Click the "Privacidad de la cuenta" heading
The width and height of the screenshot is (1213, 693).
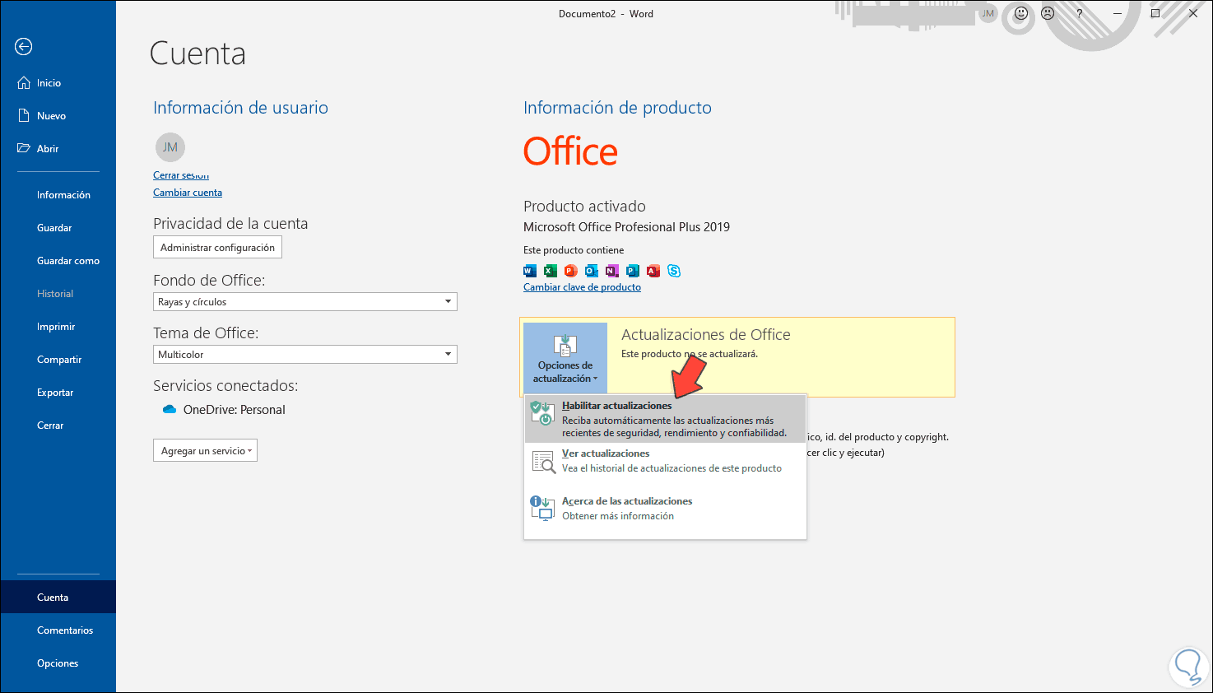pyautogui.click(x=230, y=224)
